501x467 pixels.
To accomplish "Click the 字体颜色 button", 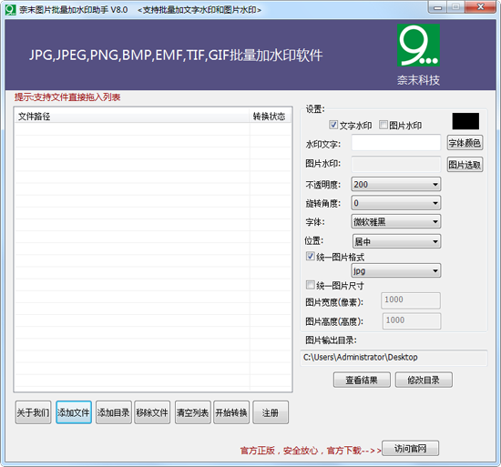I will coord(465,143).
